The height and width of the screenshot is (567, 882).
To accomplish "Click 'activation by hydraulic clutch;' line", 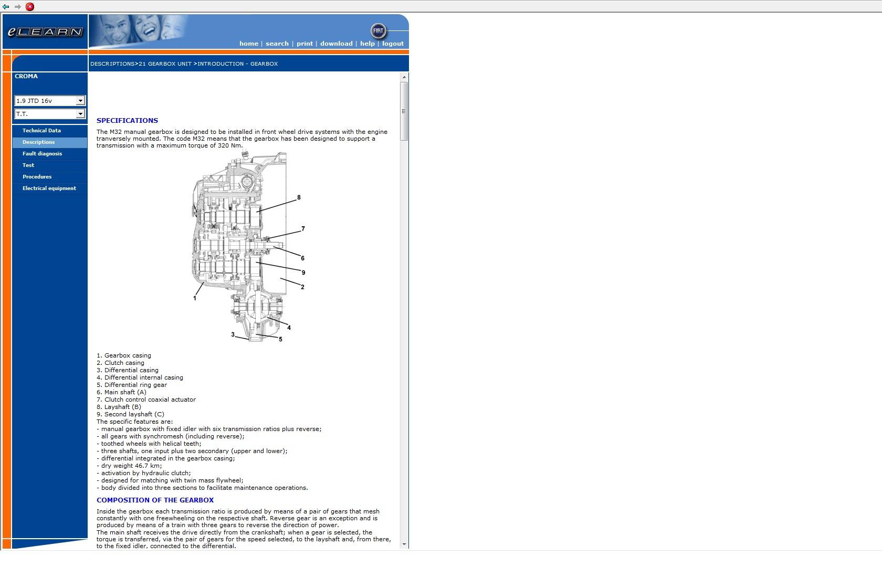I will [144, 474].
